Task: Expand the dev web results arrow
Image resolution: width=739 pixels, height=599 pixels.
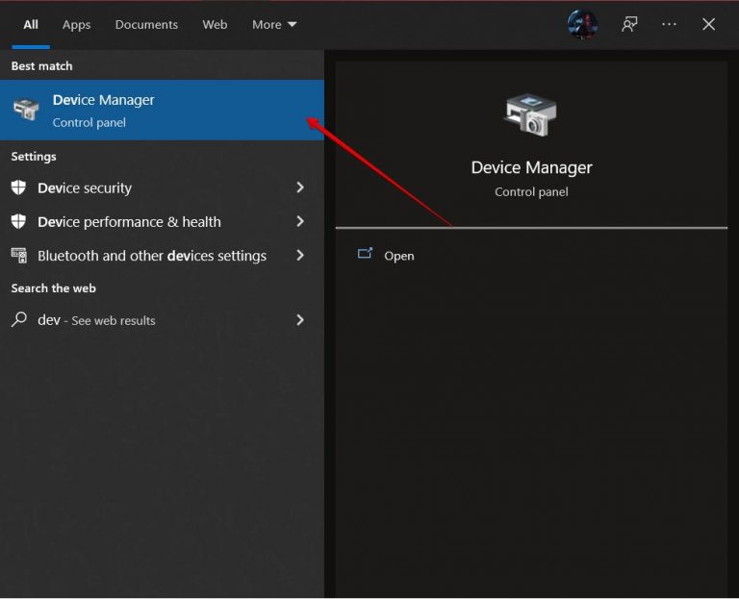Action: tap(300, 320)
